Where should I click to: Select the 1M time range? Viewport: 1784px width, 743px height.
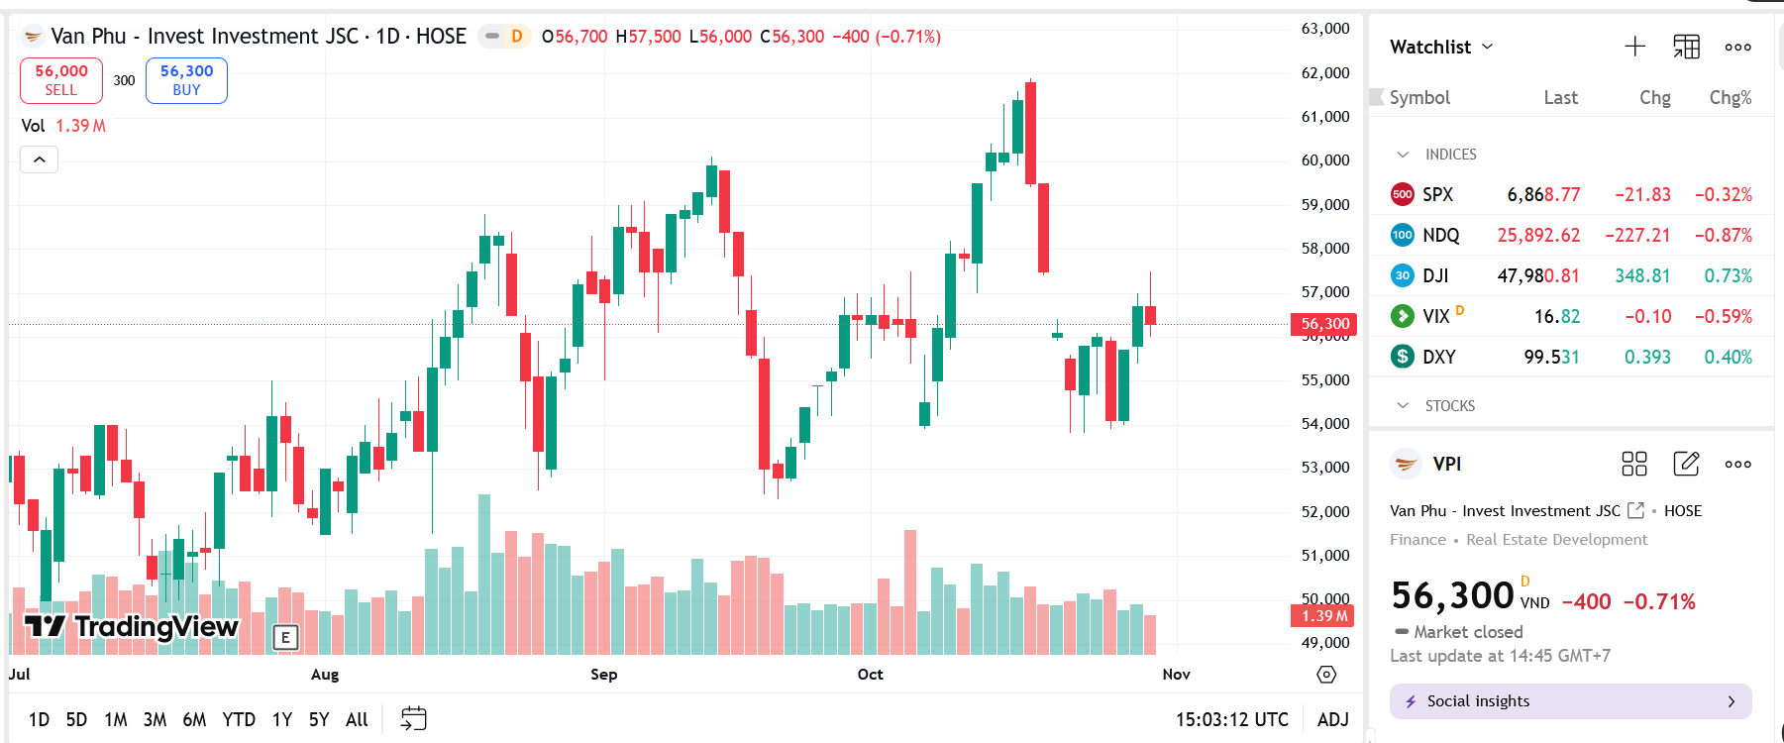point(116,719)
